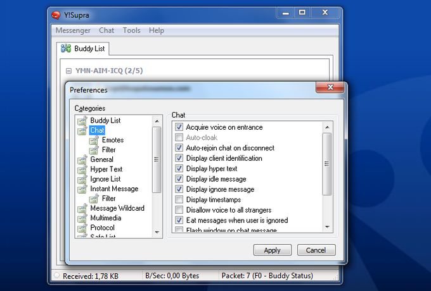
Task: Disable Display hyper text option
Action: click(x=179, y=168)
